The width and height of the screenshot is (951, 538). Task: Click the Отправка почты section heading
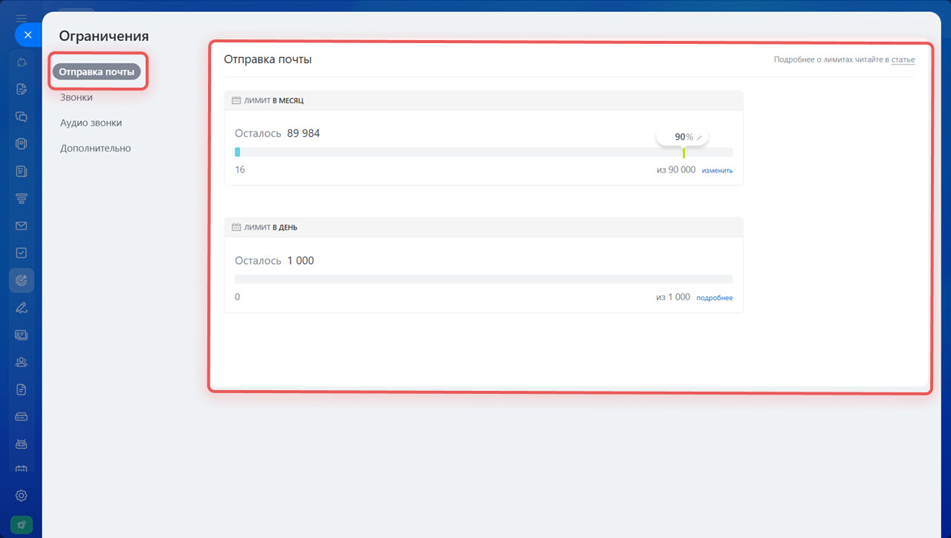267,59
